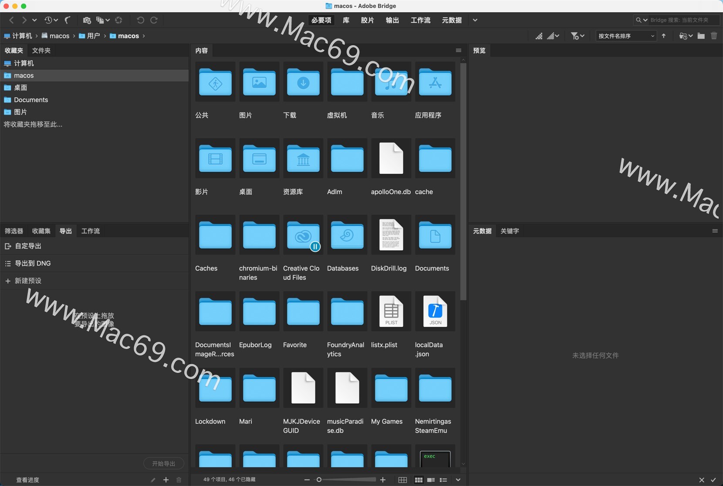723x486 pixels.
Task: Go back with the left arrow
Action: tap(12, 20)
